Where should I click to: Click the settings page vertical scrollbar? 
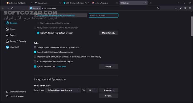click(192, 26)
